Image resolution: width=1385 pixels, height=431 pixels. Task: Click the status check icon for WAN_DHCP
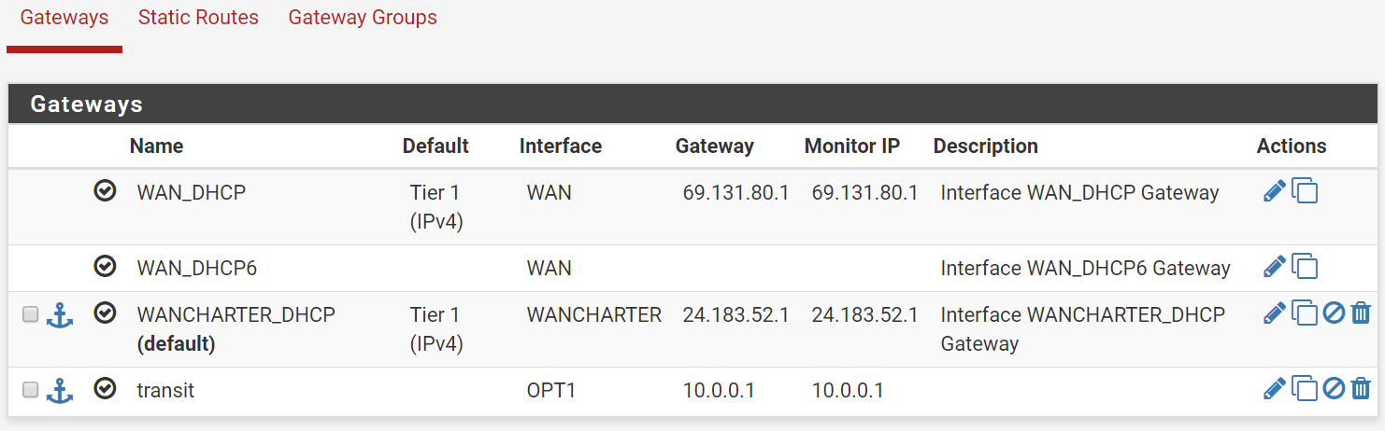point(106,190)
